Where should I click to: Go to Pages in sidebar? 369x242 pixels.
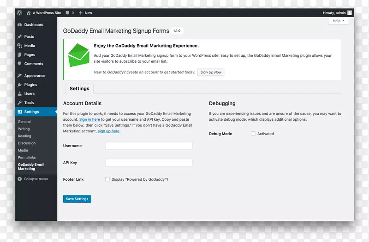tap(36, 54)
